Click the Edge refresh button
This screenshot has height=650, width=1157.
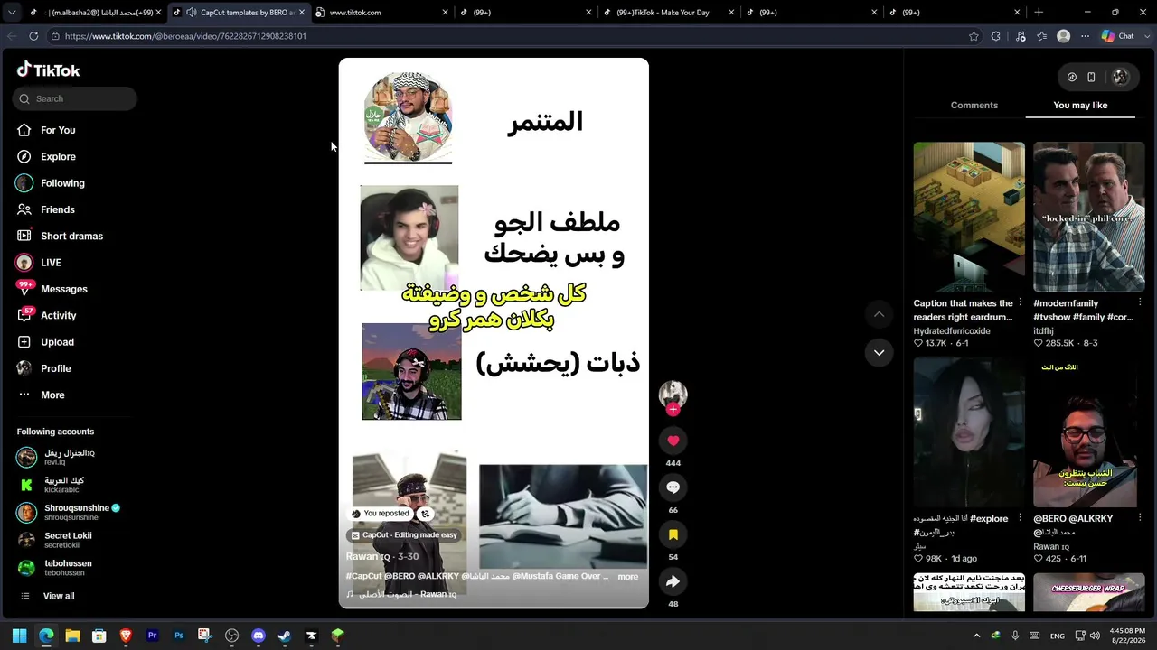33,36
